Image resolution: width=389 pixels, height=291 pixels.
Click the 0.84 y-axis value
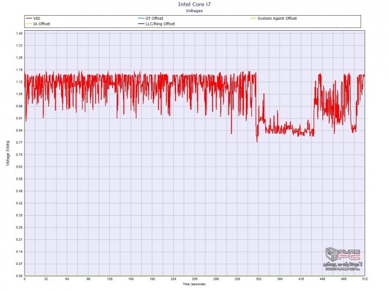(20, 130)
